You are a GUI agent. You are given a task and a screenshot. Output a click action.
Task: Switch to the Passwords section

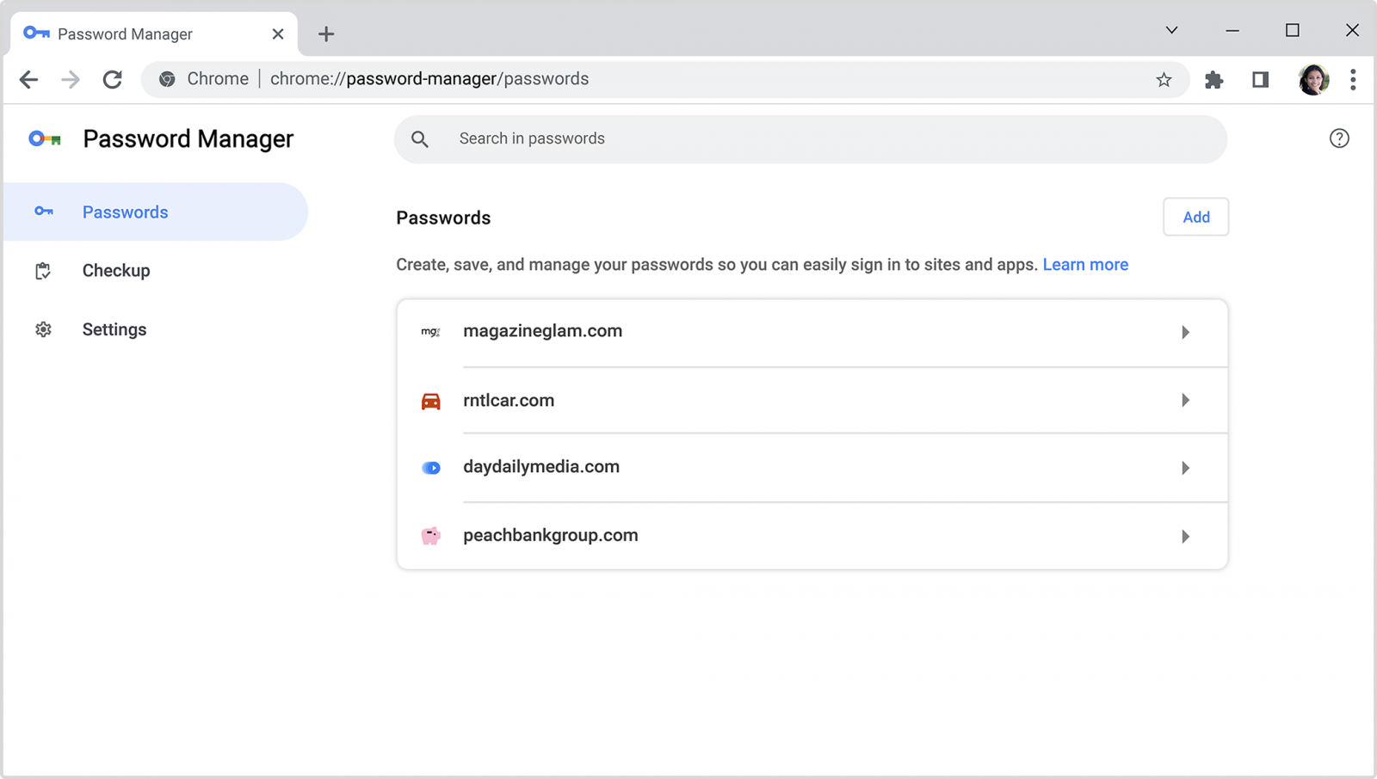[125, 212]
